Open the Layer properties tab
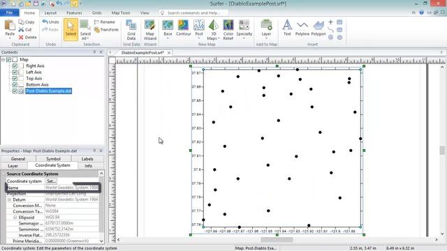Image resolution: width=447 pixels, height=251 pixels. click(x=13, y=166)
